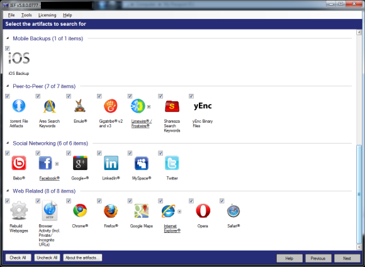
Task: Click the Facebook icon
Action: (45, 163)
